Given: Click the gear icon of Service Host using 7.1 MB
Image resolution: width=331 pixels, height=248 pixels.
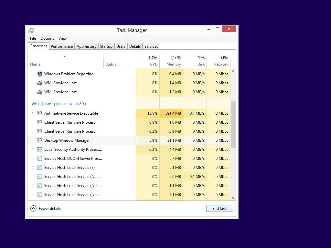Looking at the screenshot, I should [40, 195].
